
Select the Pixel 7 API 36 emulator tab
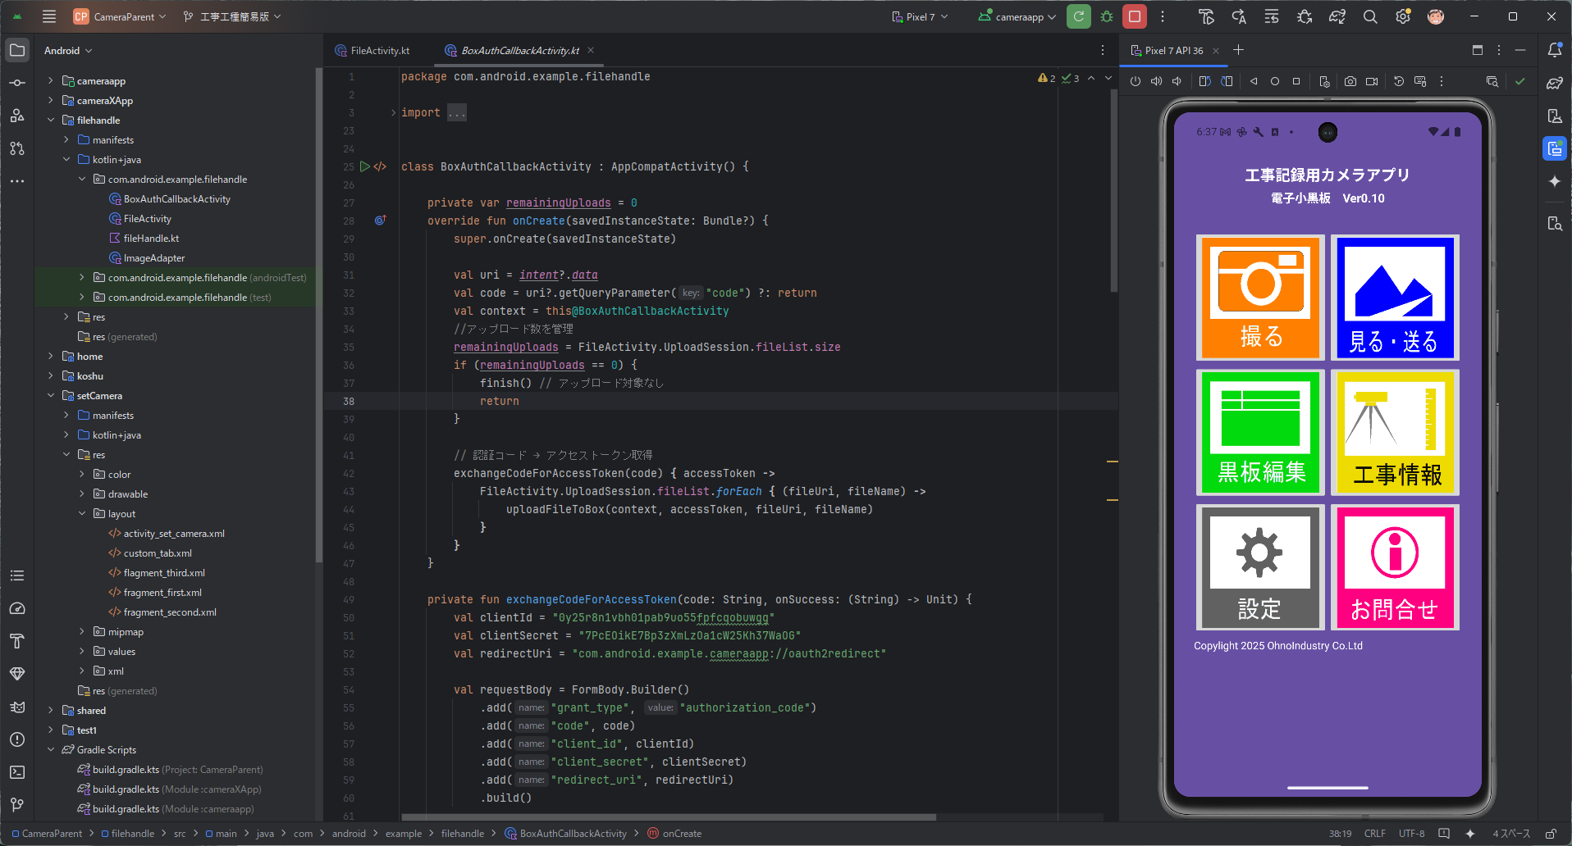pyautogui.click(x=1173, y=51)
